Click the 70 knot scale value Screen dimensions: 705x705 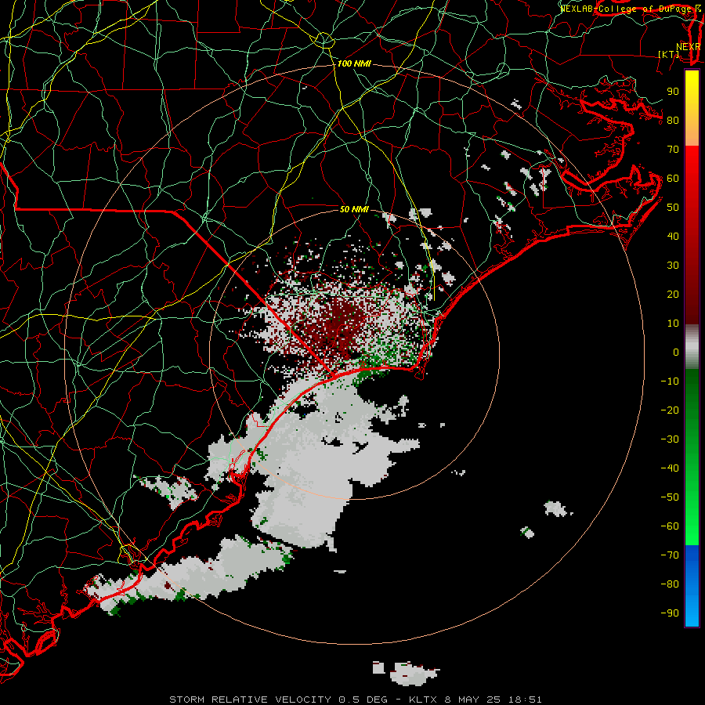click(673, 150)
